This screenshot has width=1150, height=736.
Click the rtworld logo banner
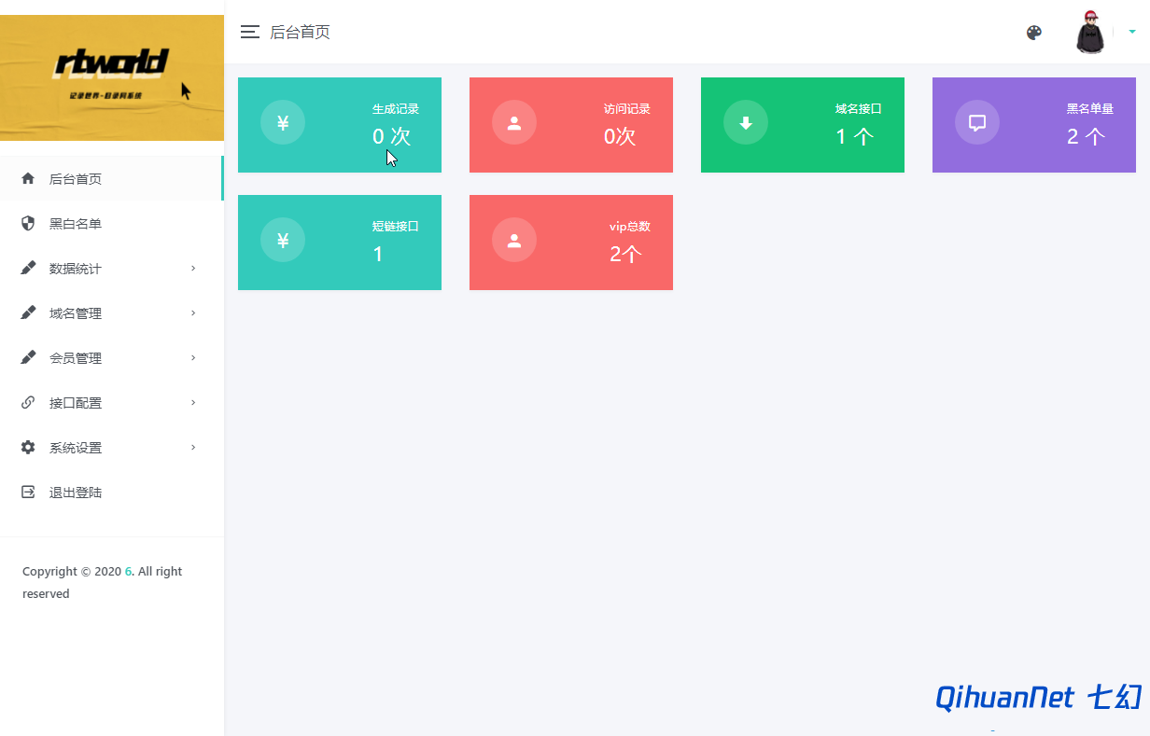click(112, 77)
